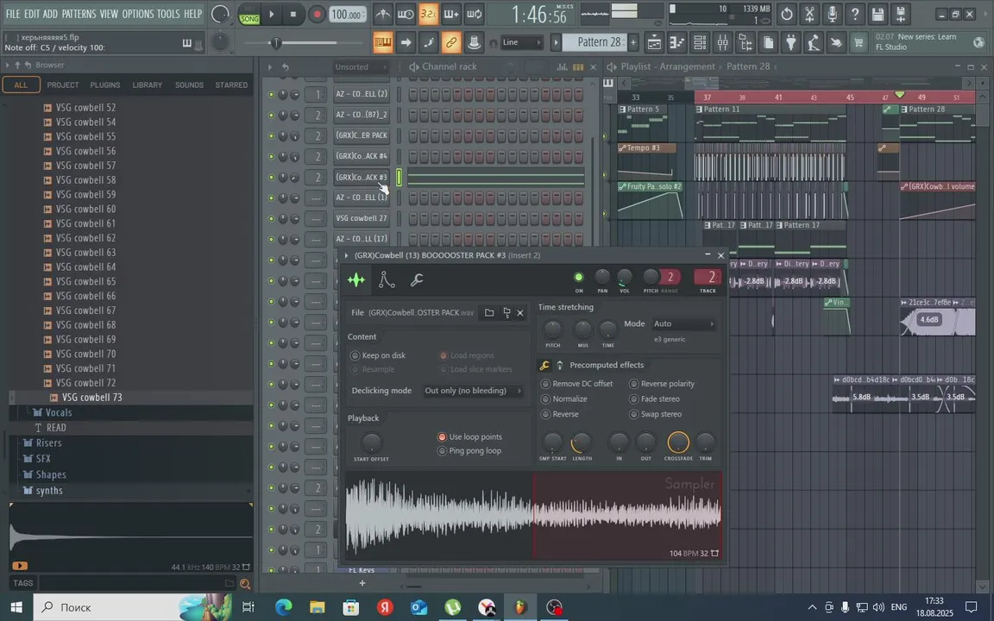Click the sampler VOL knob
Screen dimensions: 994x621
click(x=625, y=276)
